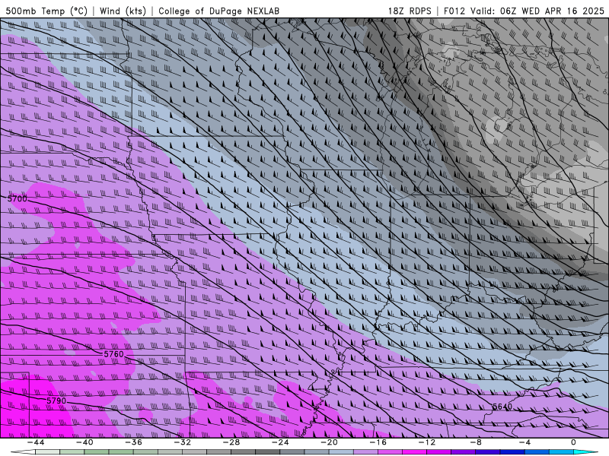Click the -40 colorbar value
Screen dimensions: 609x456
click(x=84, y=442)
